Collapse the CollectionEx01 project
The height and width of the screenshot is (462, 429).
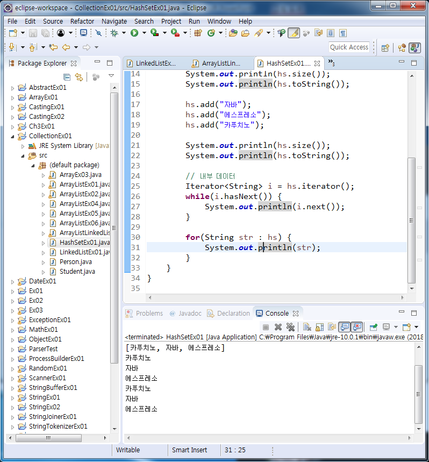(x=12, y=137)
